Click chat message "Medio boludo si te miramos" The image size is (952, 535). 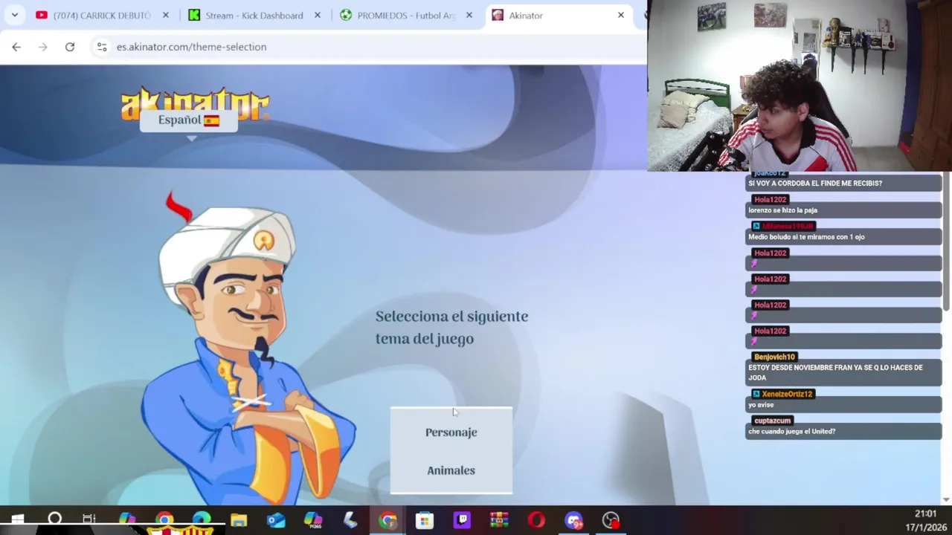pos(806,237)
